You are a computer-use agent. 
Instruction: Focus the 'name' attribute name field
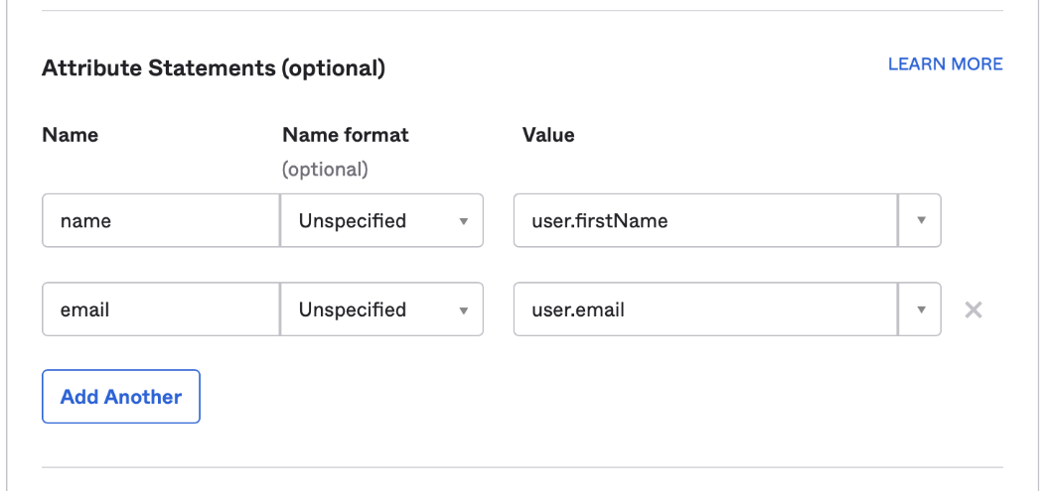[161, 220]
